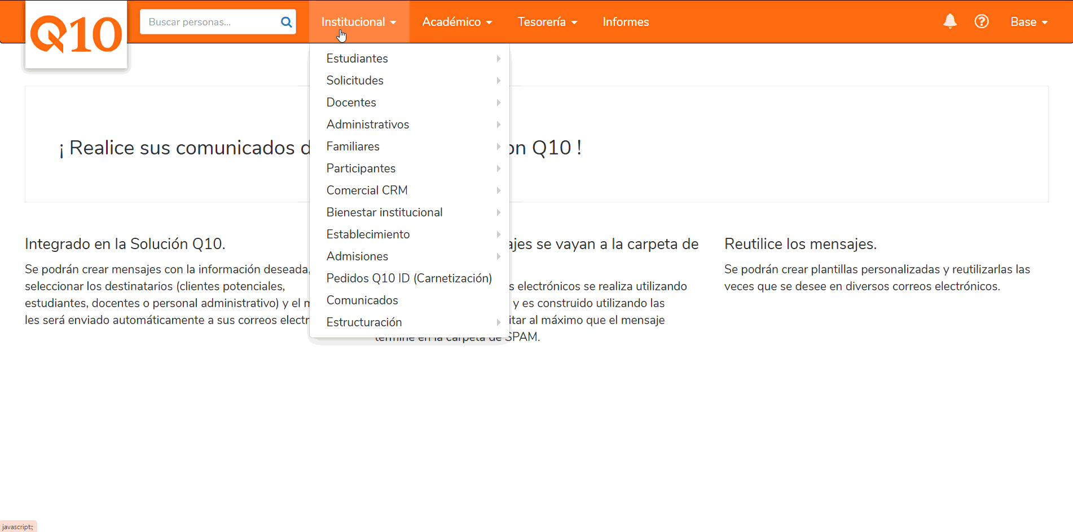Expand the Solicitudes submenu

click(410, 81)
